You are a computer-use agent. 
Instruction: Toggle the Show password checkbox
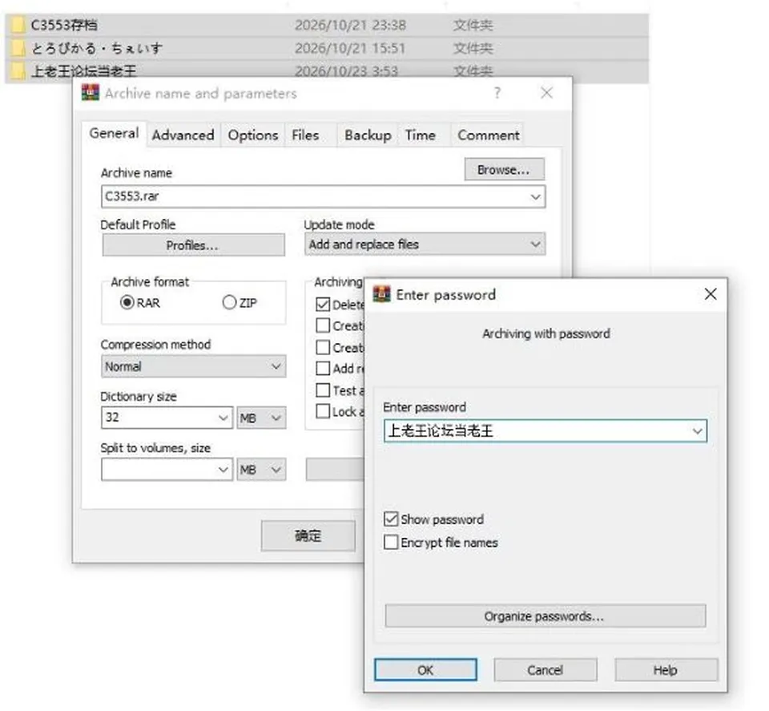391,519
